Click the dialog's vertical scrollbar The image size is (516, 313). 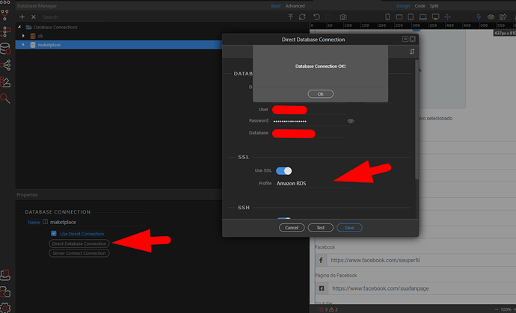[417, 120]
